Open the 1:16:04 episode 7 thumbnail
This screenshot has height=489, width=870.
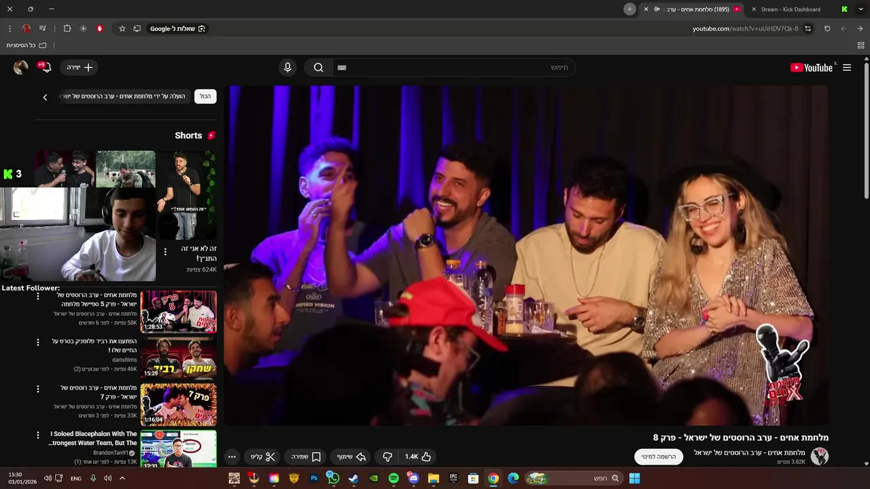[x=178, y=404]
